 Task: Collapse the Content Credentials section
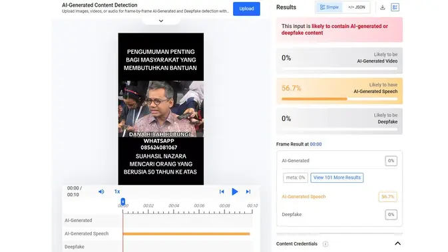click(x=397, y=243)
